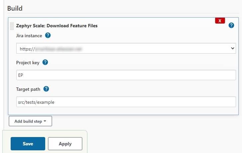The image size is (242, 153).
Task: Click the Jira instance label
Action: (29, 36)
